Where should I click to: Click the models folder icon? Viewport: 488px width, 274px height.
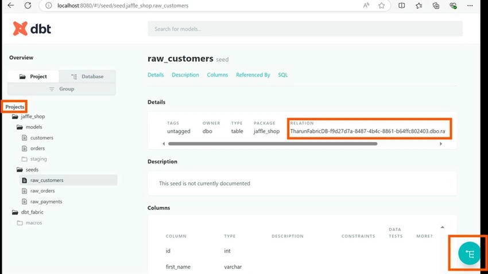20,127
